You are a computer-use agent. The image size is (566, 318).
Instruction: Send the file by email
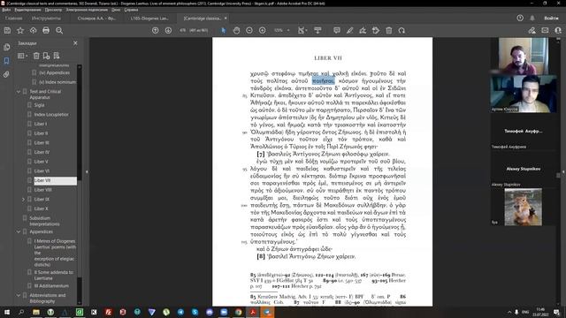(x=545, y=31)
